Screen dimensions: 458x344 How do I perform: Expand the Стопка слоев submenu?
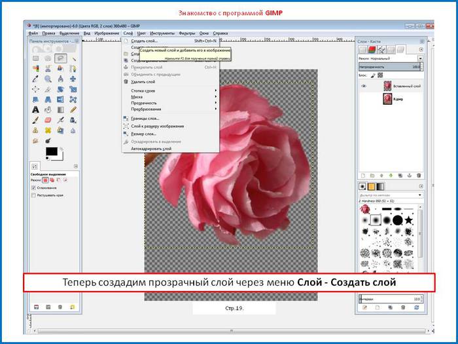(174, 90)
